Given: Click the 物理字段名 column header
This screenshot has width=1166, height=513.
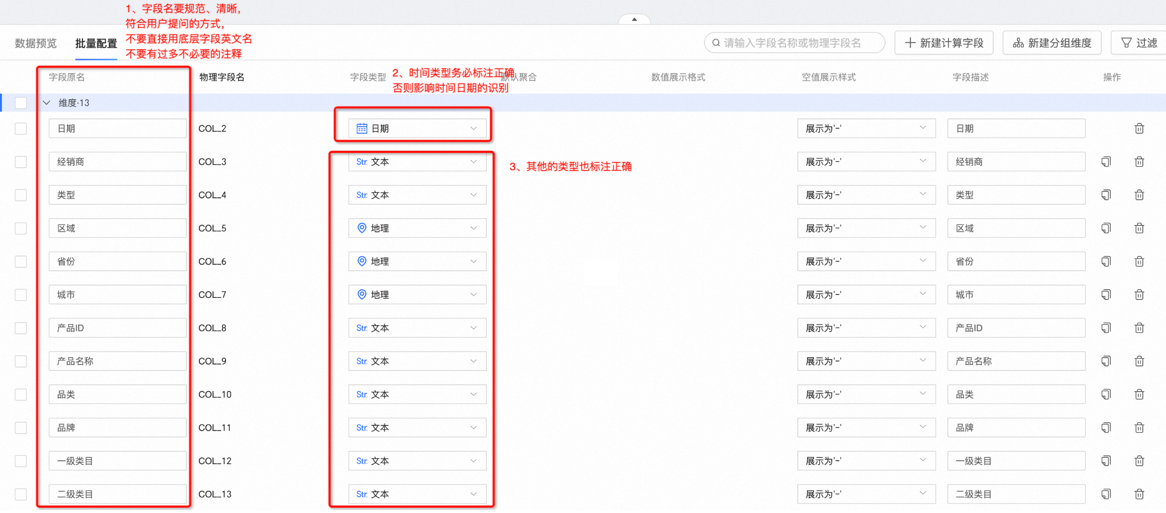Looking at the screenshot, I should (x=222, y=77).
